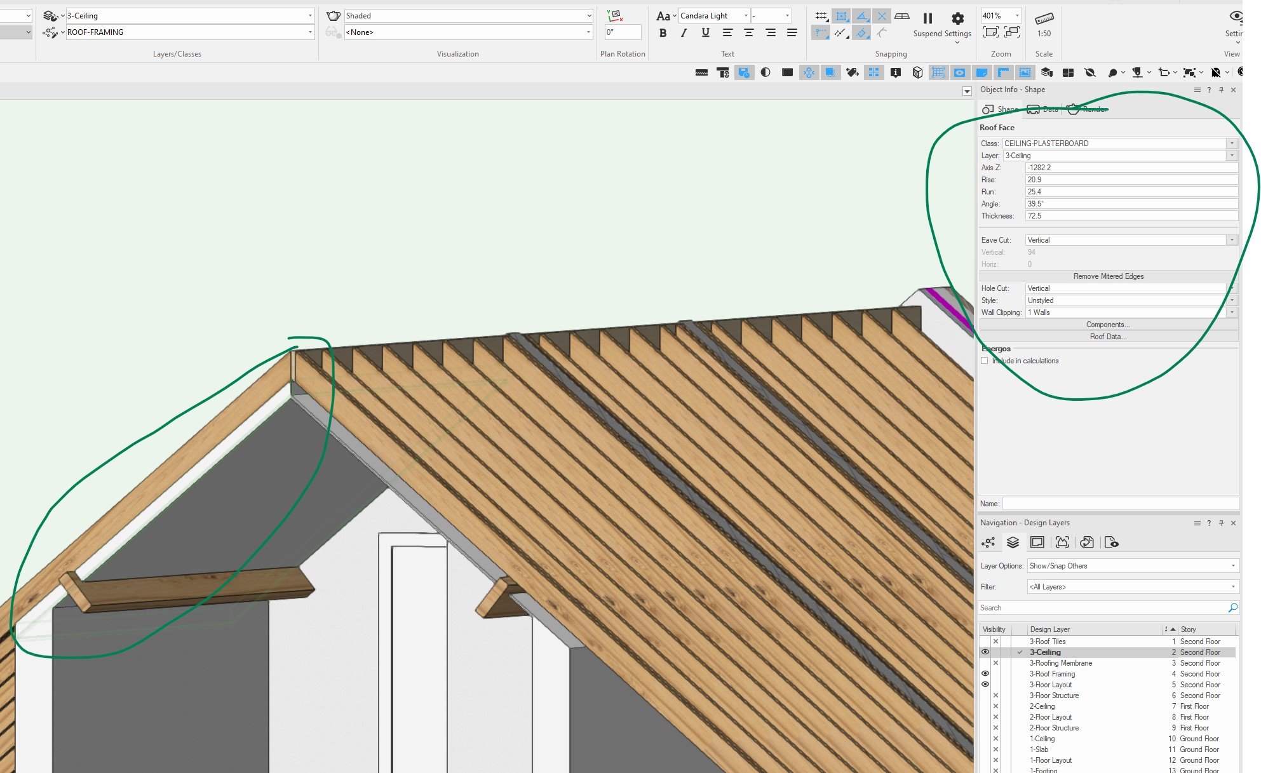
Task: Select the Bold text formatting icon
Action: pos(663,33)
